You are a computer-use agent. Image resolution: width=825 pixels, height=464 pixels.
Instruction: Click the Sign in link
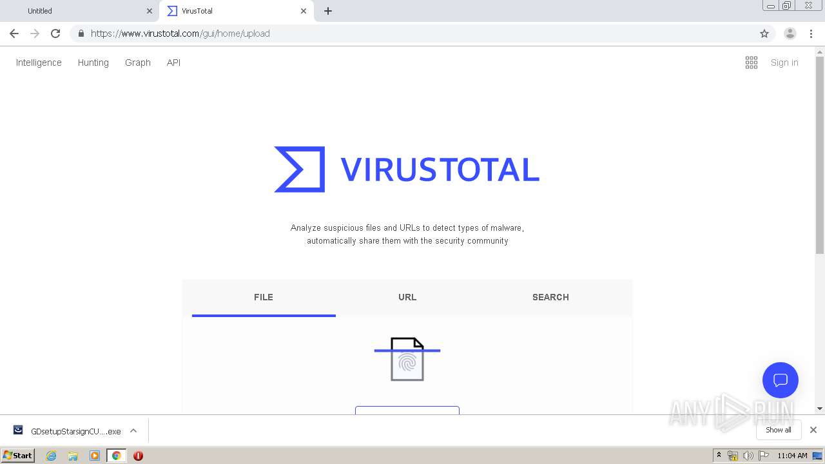(784, 63)
